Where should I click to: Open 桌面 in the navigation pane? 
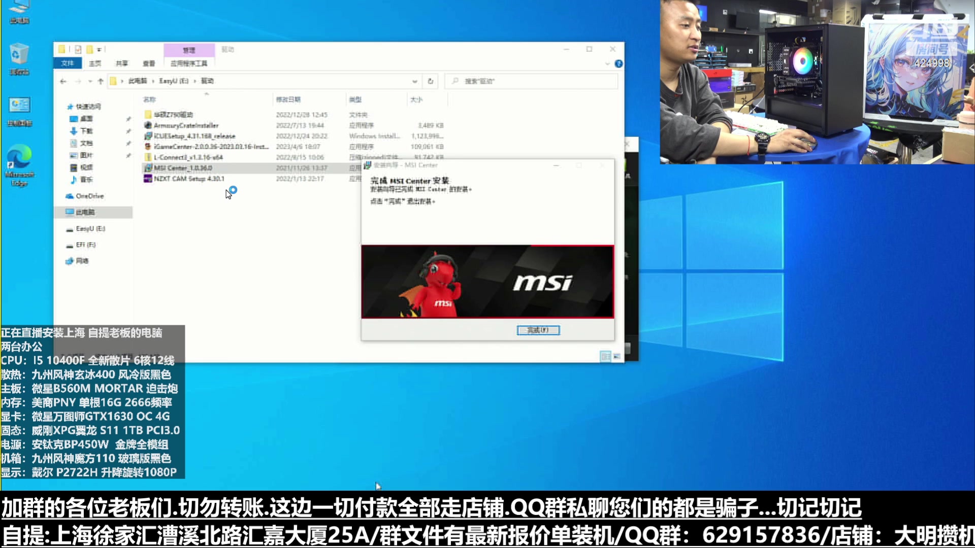click(x=87, y=119)
